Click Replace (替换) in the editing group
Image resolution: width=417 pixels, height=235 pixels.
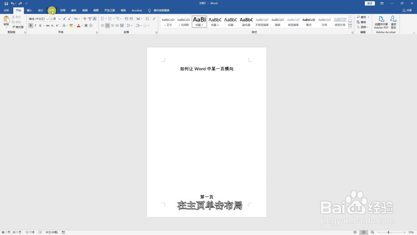pyautogui.click(x=361, y=22)
